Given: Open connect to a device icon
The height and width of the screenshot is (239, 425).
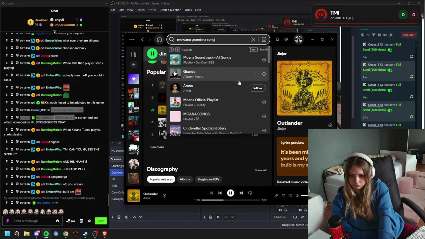Looking at the screenshot, I should tap(291, 196).
